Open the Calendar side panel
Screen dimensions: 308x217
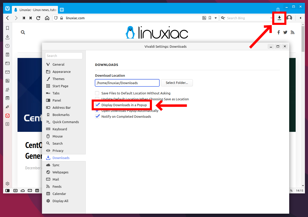click(7, 98)
